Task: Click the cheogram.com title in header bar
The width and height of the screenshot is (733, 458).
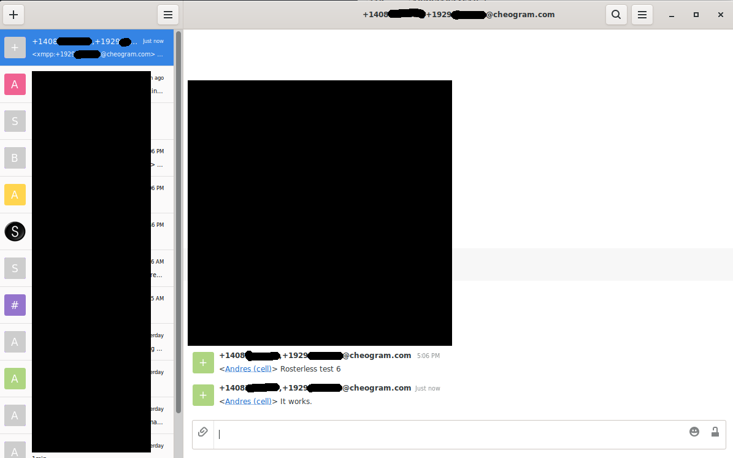Action: click(459, 15)
